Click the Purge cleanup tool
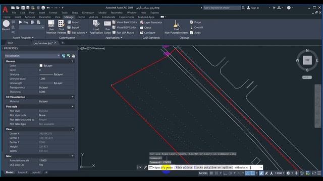This screenshot has width=323, height=181. pos(195,22)
